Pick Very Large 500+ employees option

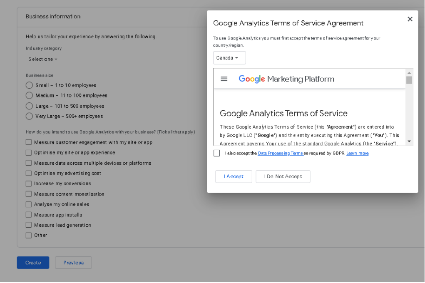(29, 117)
